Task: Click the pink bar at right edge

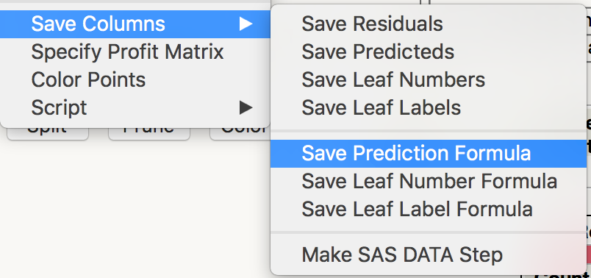Action: (x=589, y=254)
